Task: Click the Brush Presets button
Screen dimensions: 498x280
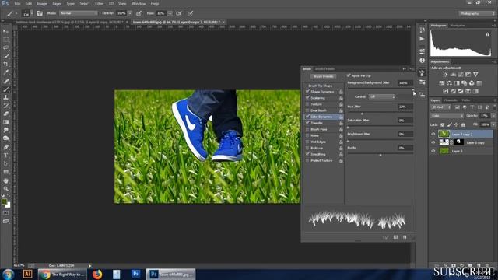Action: click(x=324, y=76)
